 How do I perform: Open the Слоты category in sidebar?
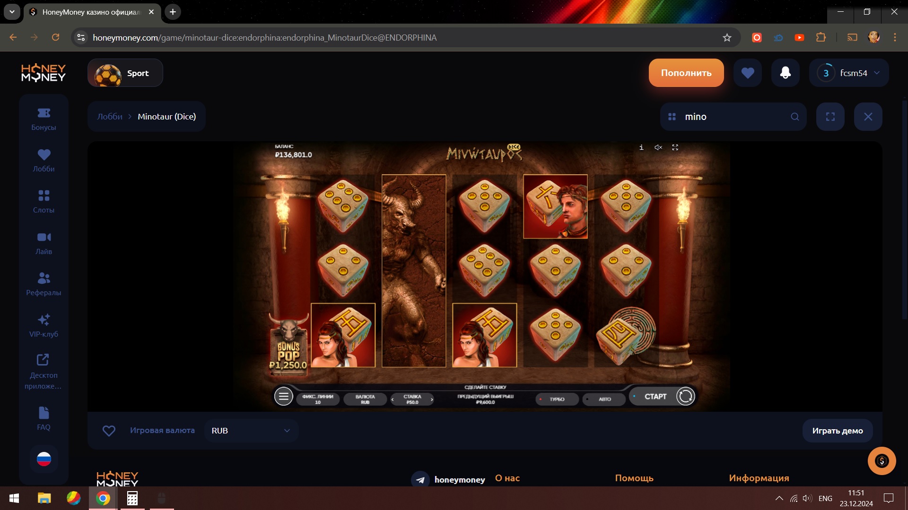click(44, 202)
